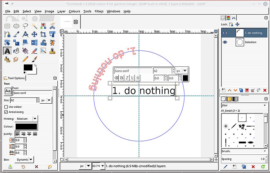Open the zoom percentage dropdown
Screen dimensions: 270x173
point(103,166)
